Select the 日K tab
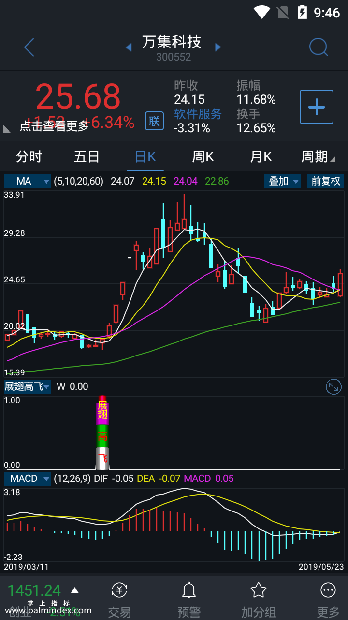Viewport: 348px width, 620px height. pos(145,157)
